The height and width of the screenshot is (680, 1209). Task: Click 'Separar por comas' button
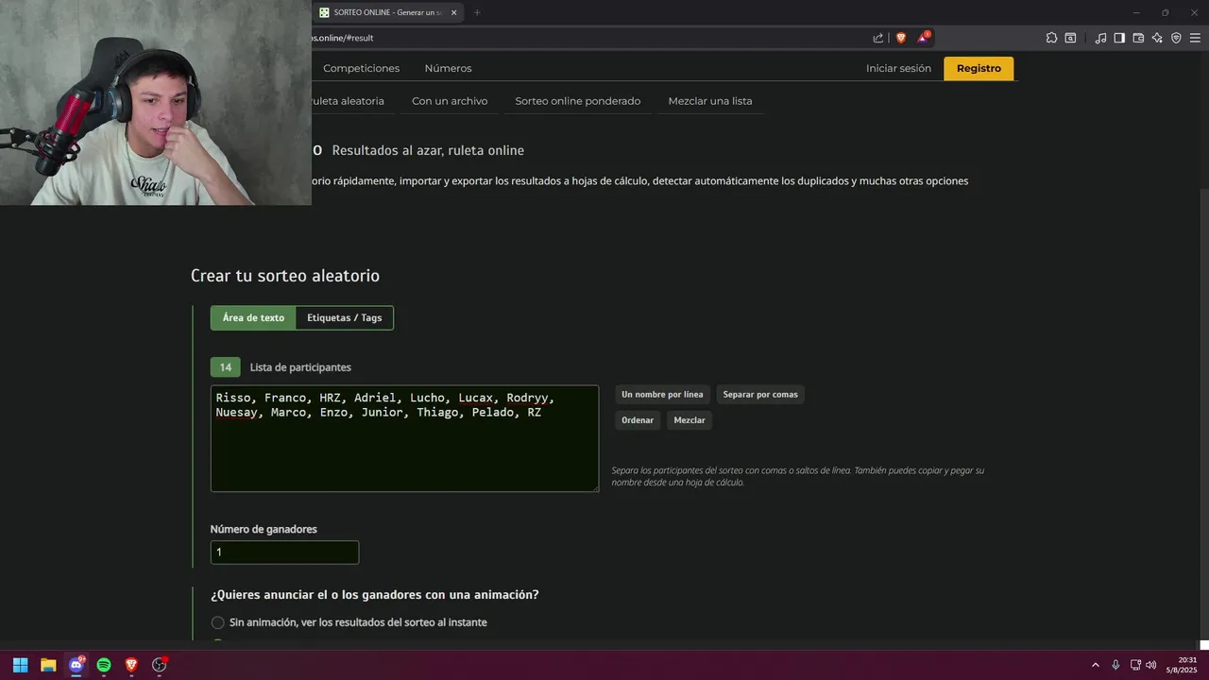click(760, 395)
